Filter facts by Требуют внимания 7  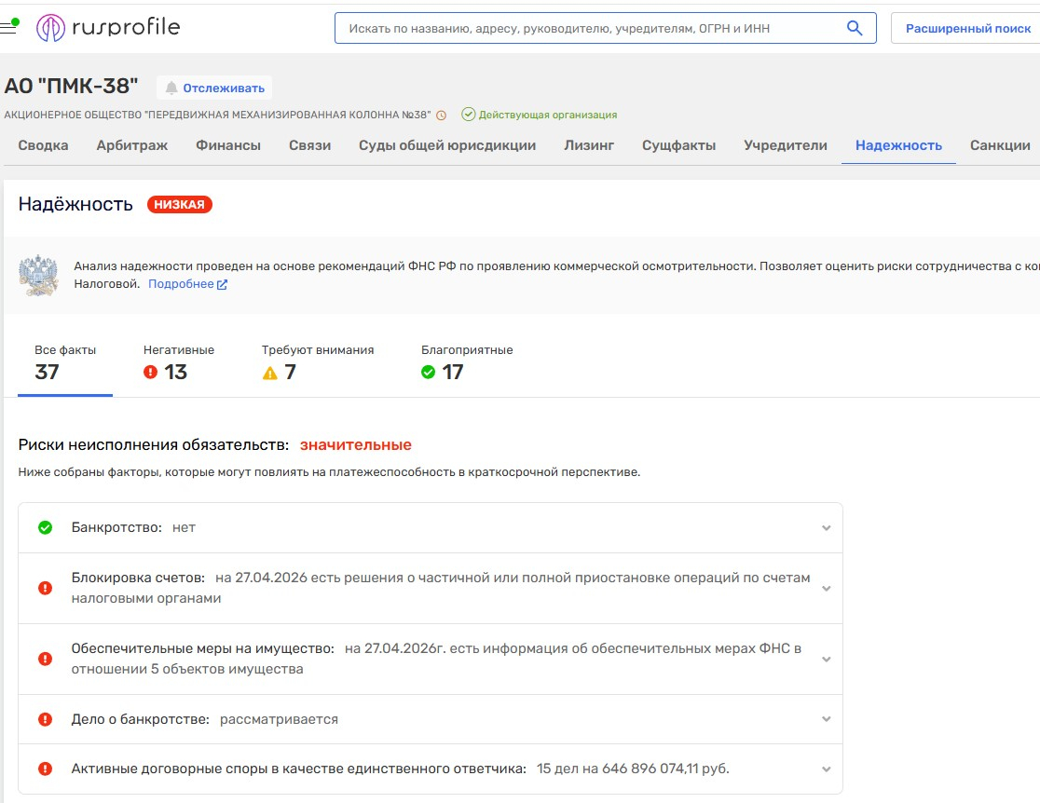[317, 362]
